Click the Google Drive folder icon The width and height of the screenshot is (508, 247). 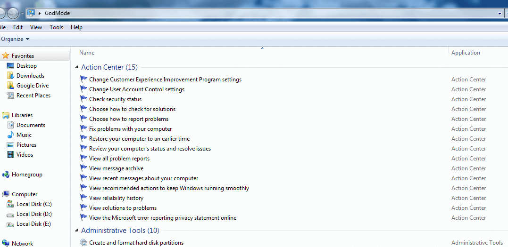(10, 85)
